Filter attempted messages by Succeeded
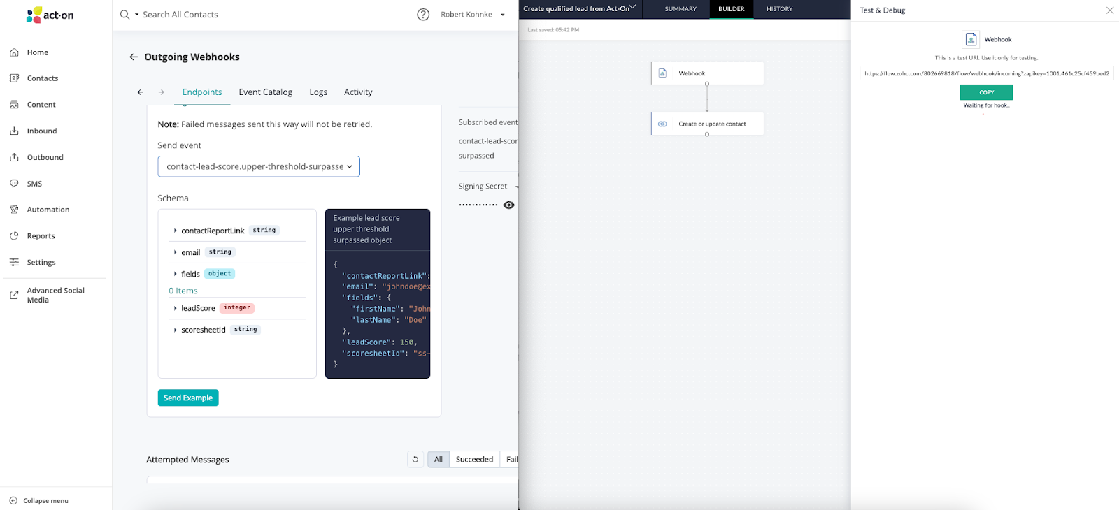 (x=474, y=459)
